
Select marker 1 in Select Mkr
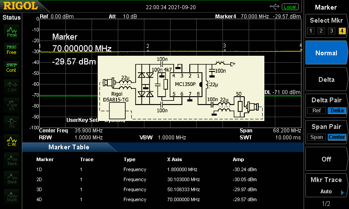311,31
